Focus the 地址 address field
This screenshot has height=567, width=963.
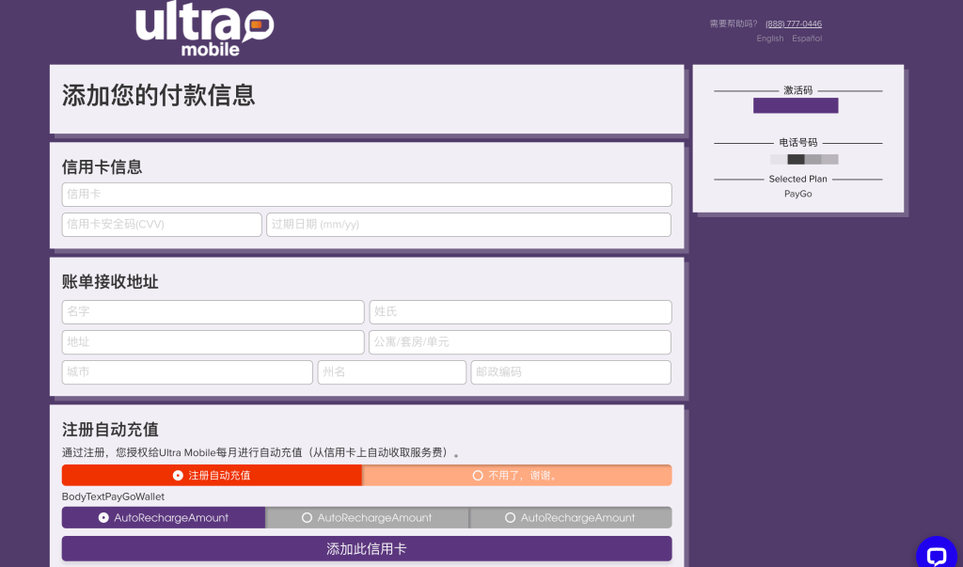pyautogui.click(x=213, y=342)
